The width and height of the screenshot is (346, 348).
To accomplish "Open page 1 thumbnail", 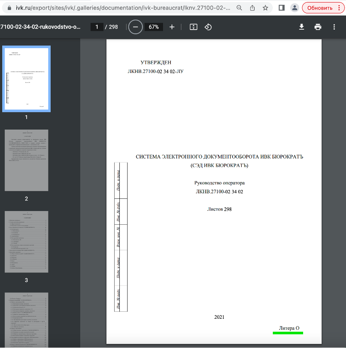I will (26, 79).
